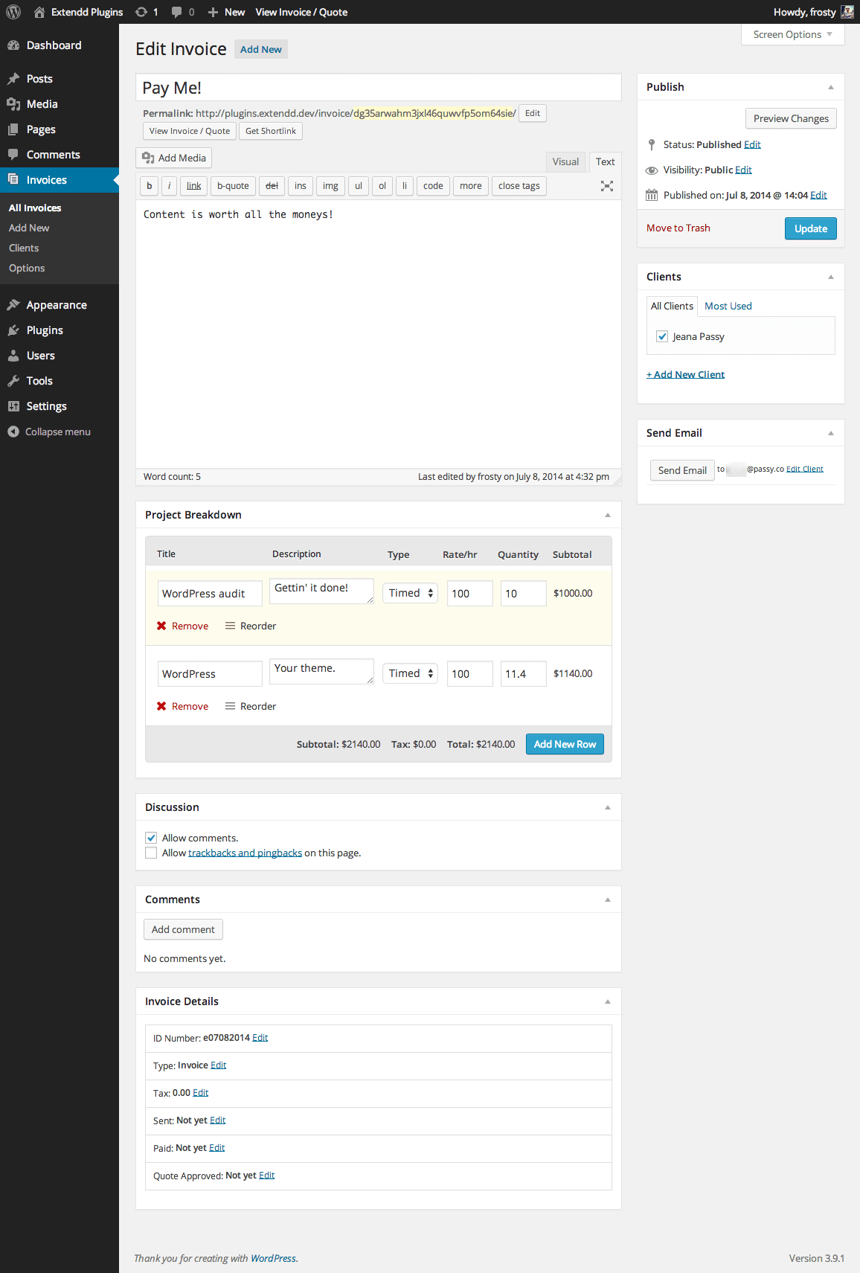This screenshot has width=860, height=1273.
Task: Click the Get Shortlink button
Action: [x=271, y=131]
